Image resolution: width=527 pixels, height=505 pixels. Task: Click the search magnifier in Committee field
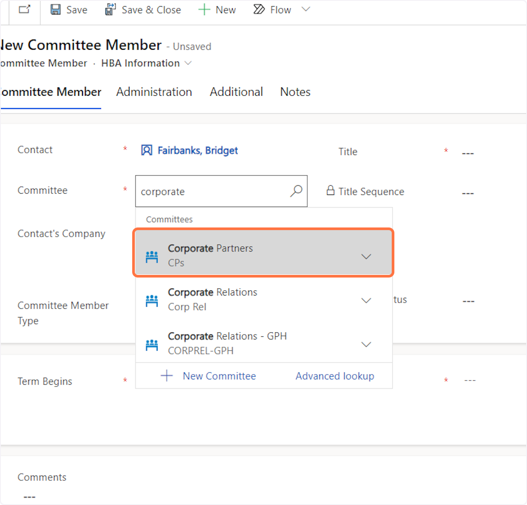(x=296, y=191)
